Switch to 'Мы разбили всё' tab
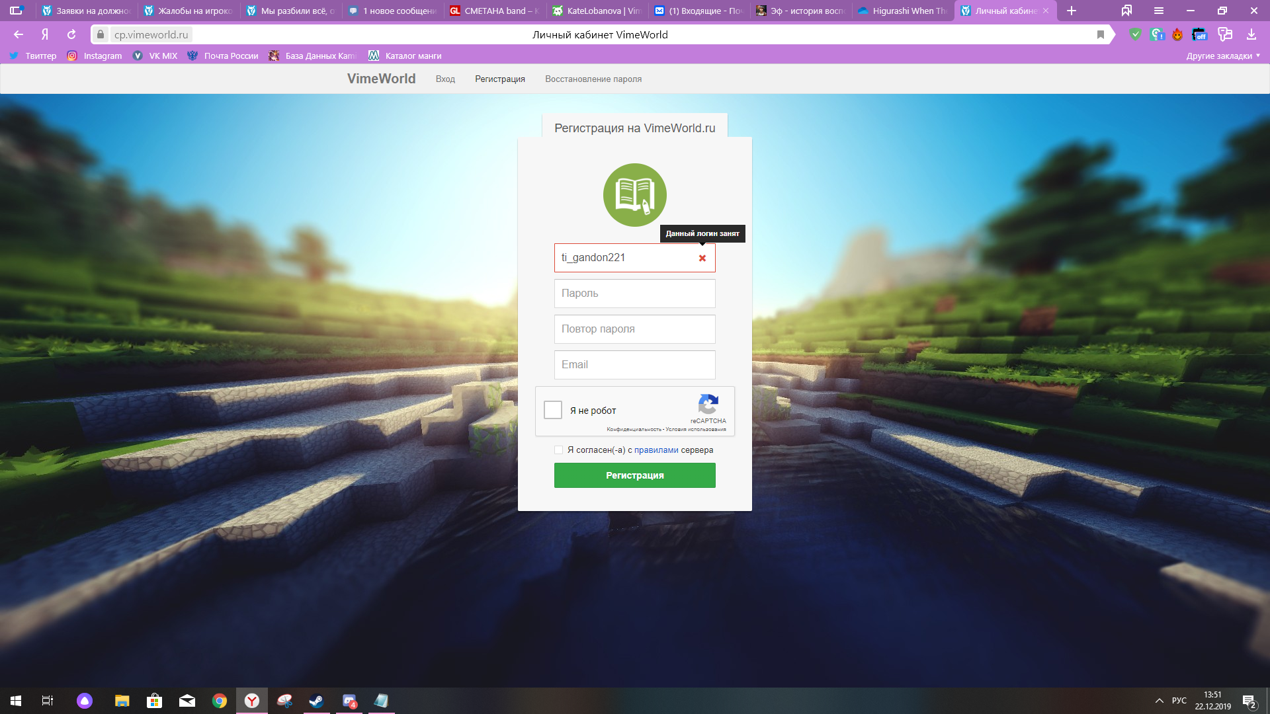1270x714 pixels. (291, 11)
